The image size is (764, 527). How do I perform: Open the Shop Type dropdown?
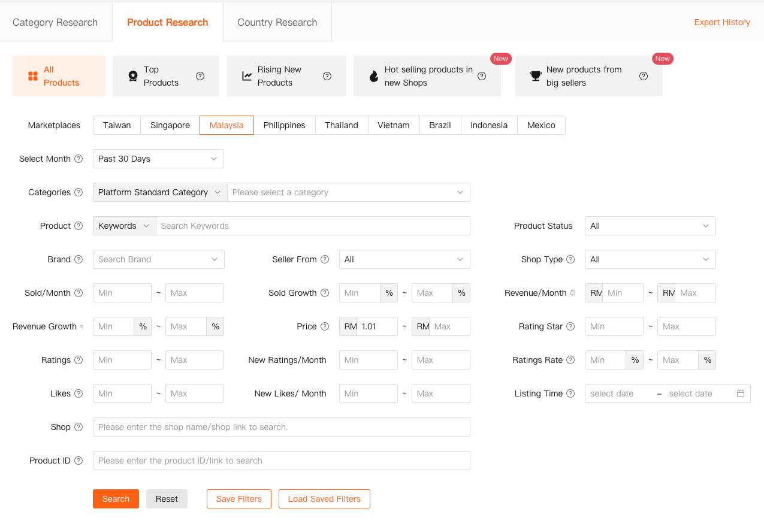tap(650, 259)
